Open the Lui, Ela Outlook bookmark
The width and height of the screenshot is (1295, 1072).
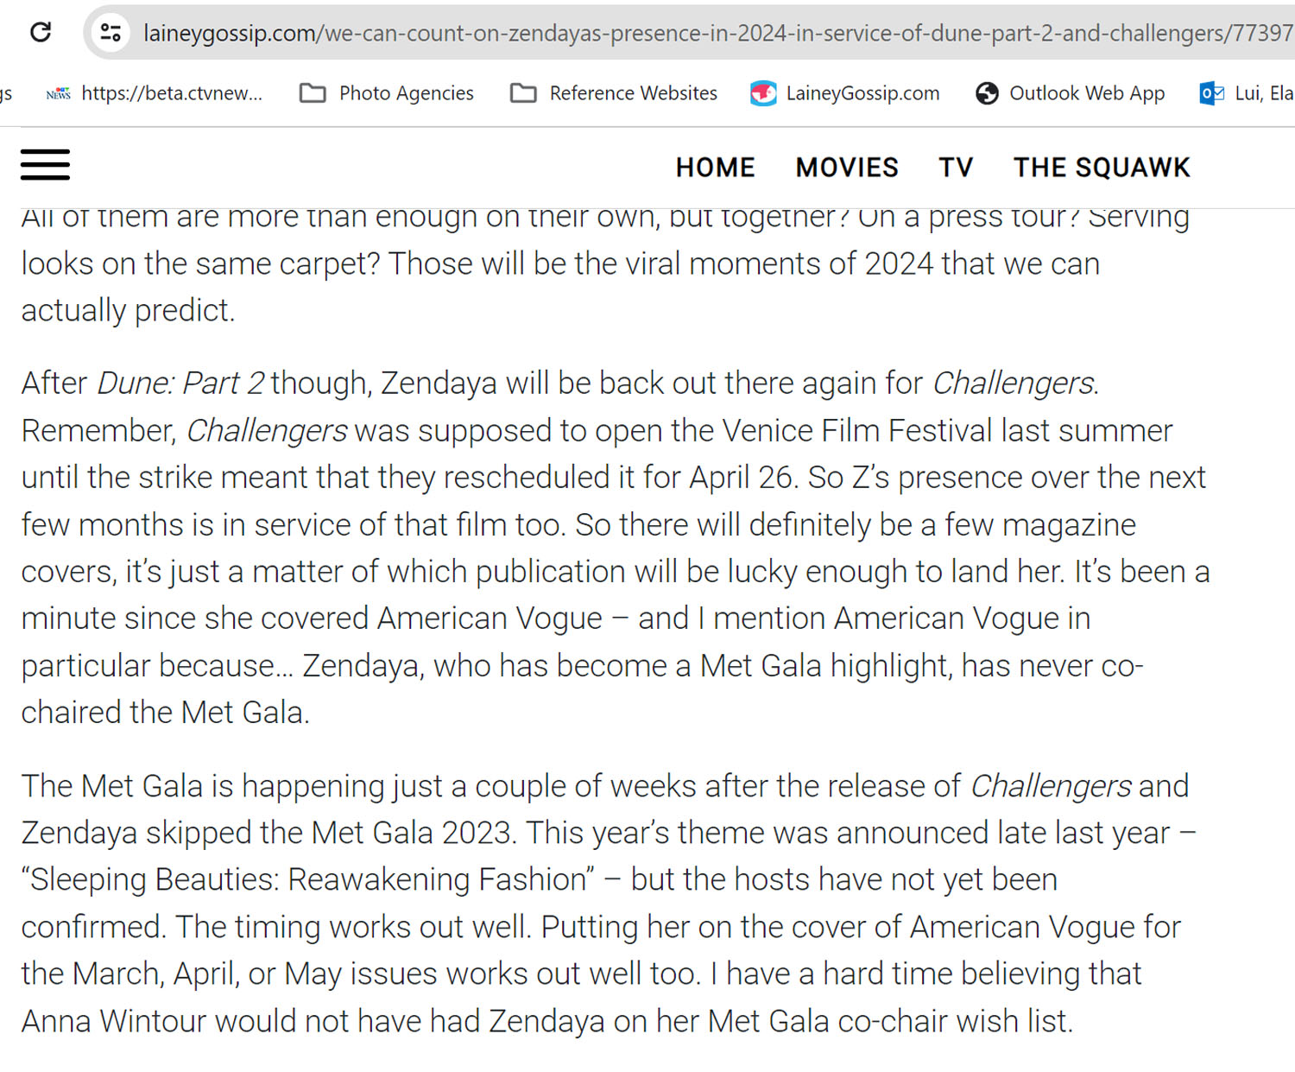[1247, 93]
